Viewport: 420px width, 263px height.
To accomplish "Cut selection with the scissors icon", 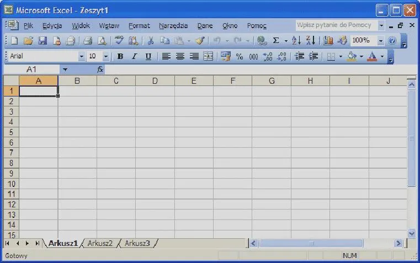I will [151, 41].
